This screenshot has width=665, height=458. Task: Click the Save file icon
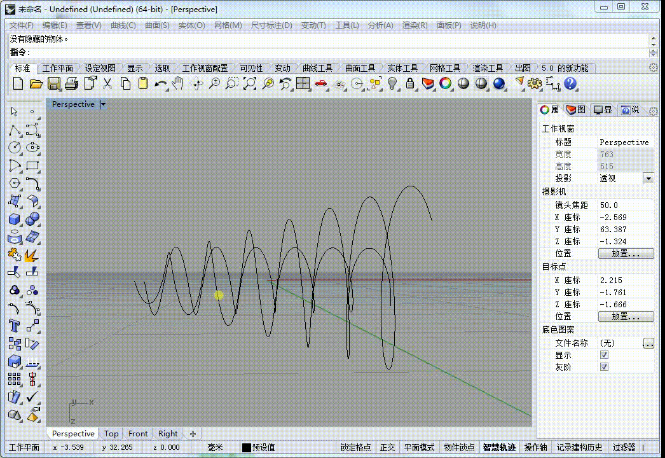pos(53,83)
